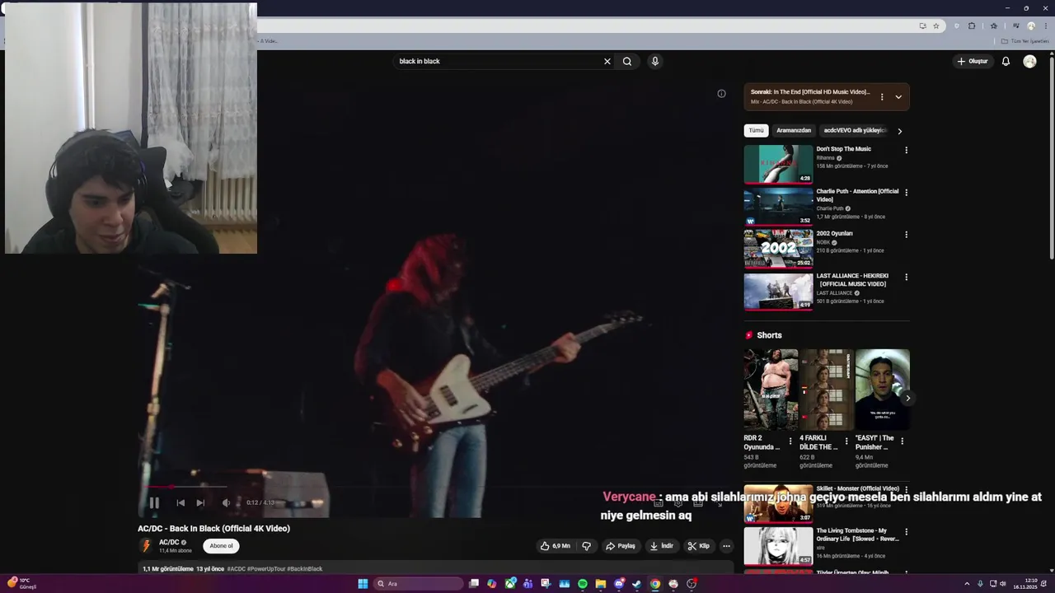Select acdcVEVO adlı yükleyici chip

pyautogui.click(x=854, y=130)
